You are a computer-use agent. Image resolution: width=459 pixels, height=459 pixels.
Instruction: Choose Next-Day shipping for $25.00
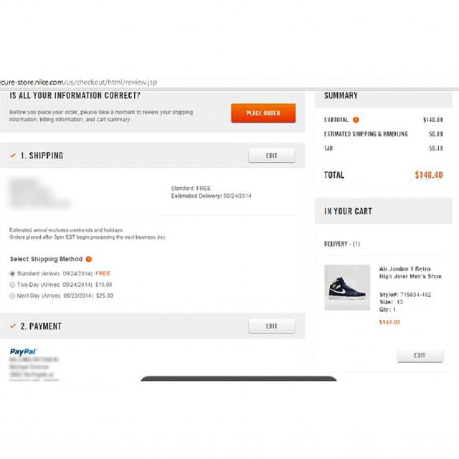[12, 296]
